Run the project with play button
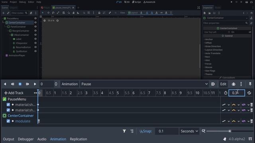The width and height of the screenshot is (255, 143). pyautogui.click(x=231, y=2)
